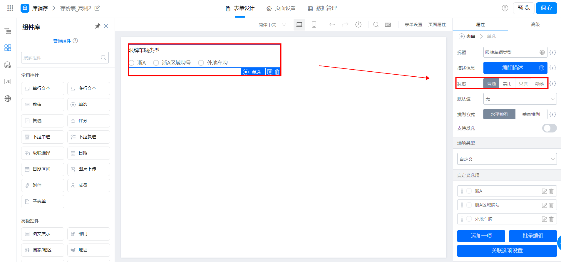
Task: Click 关联选项设置 button
Action: [507, 251]
